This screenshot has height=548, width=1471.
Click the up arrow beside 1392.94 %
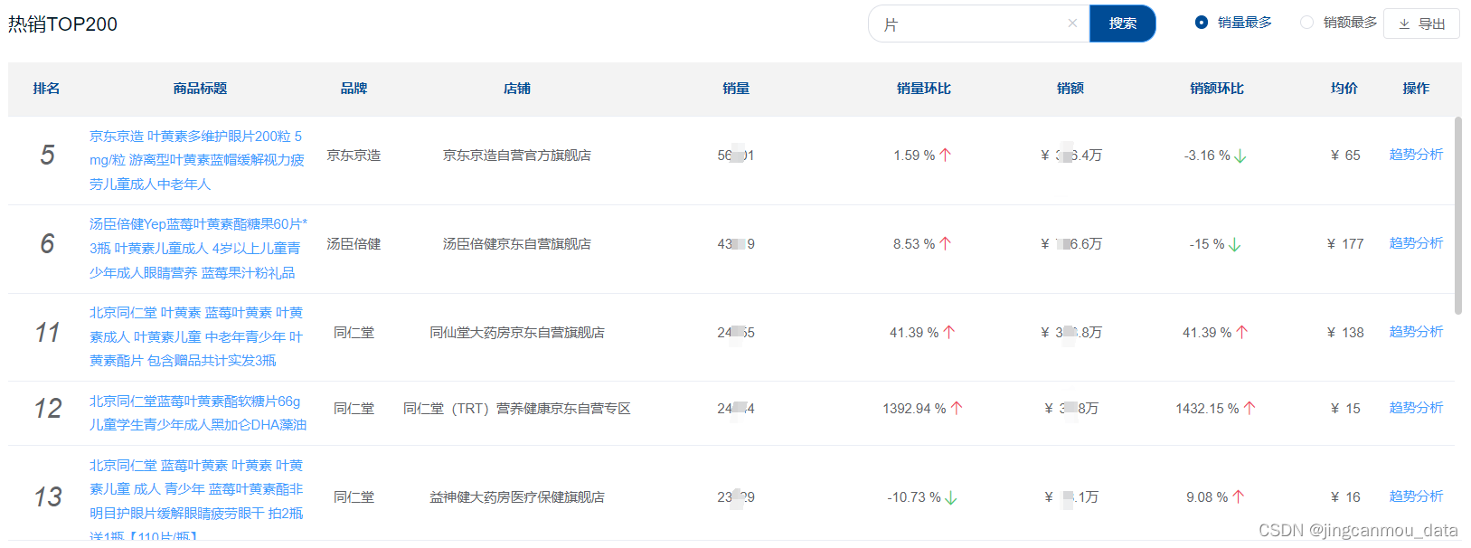click(x=957, y=408)
